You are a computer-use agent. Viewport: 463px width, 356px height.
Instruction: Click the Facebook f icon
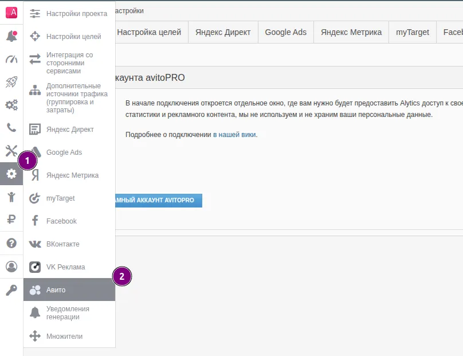click(x=35, y=221)
